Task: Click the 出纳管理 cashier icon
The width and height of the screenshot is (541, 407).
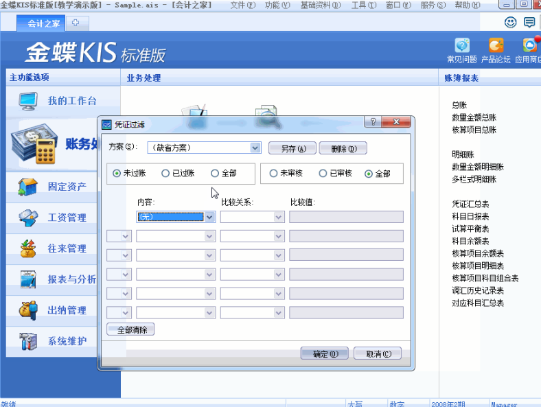Action: point(28,310)
